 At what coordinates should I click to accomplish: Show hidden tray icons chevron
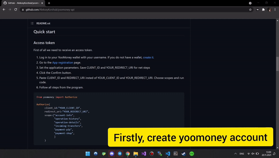pos(235,153)
